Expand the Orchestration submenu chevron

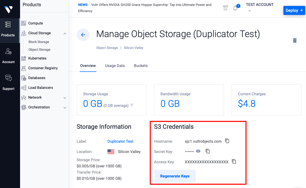(65, 108)
